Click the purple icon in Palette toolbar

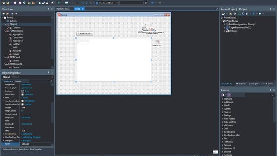pos(229,95)
